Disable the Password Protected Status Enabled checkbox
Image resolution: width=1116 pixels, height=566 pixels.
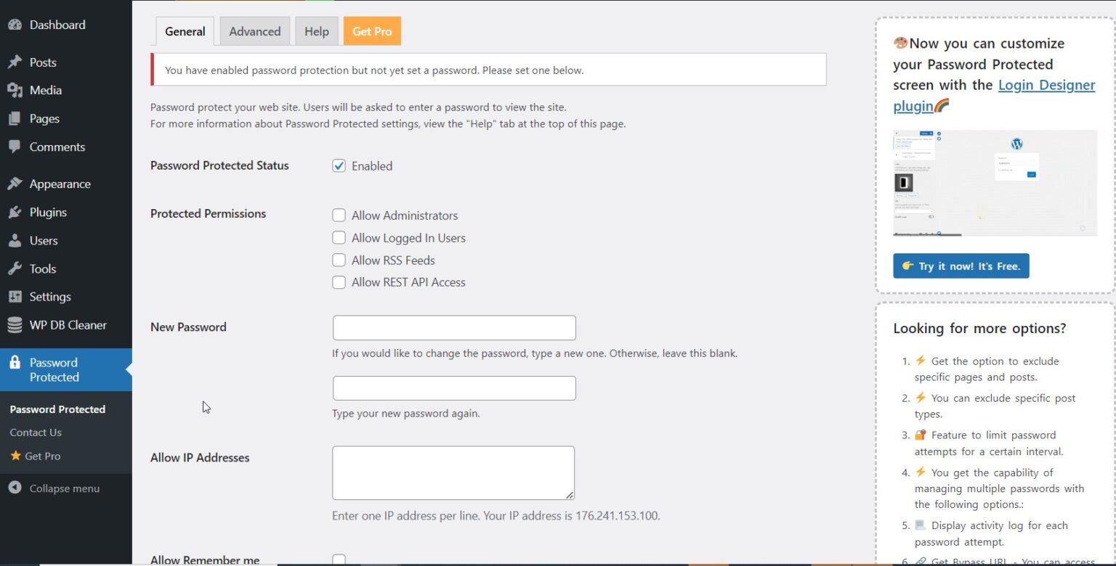tap(339, 165)
